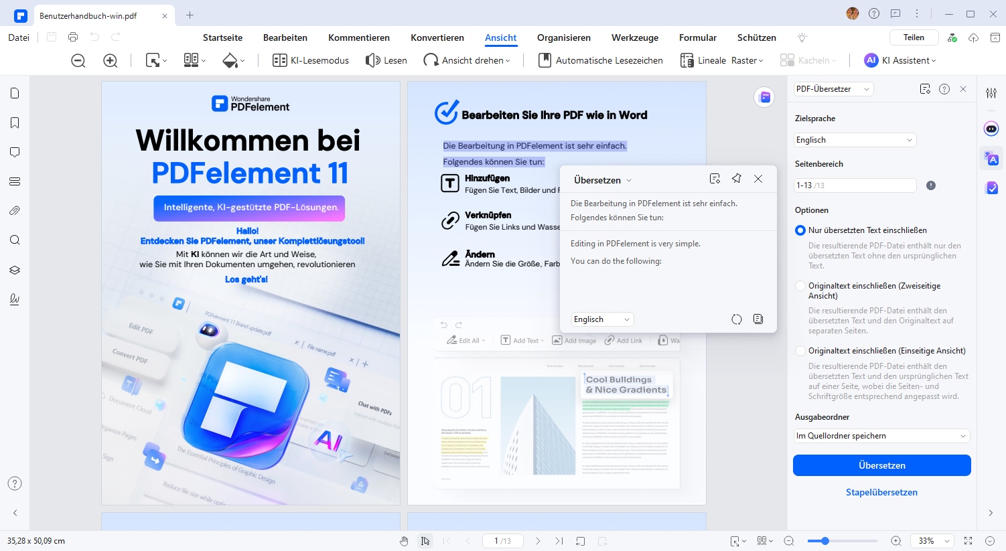
Task: Switch to the Kommentieren tab
Action: click(x=359, y=37)
